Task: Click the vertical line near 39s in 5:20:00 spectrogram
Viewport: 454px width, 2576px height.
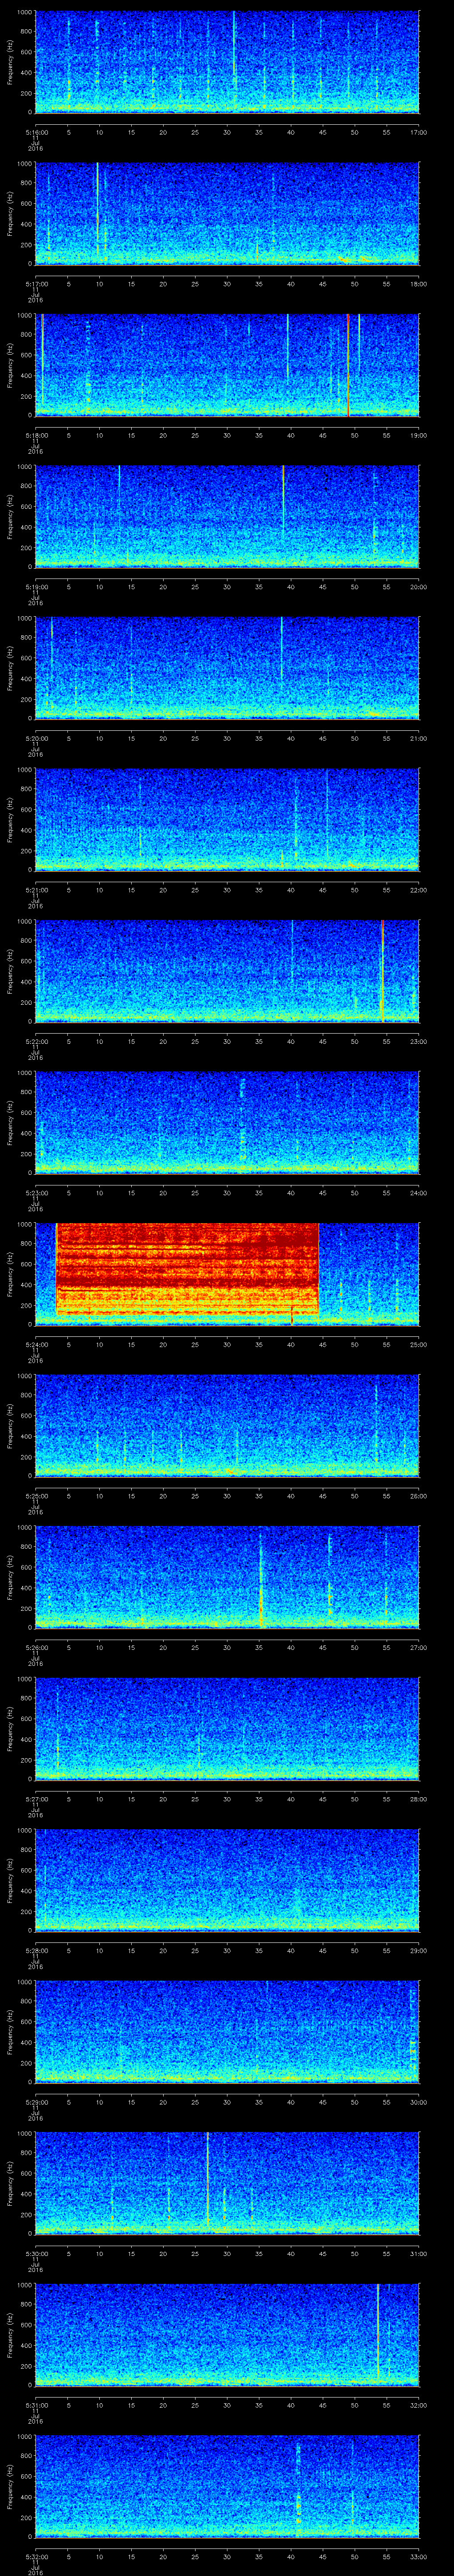Action: (282, 648)
